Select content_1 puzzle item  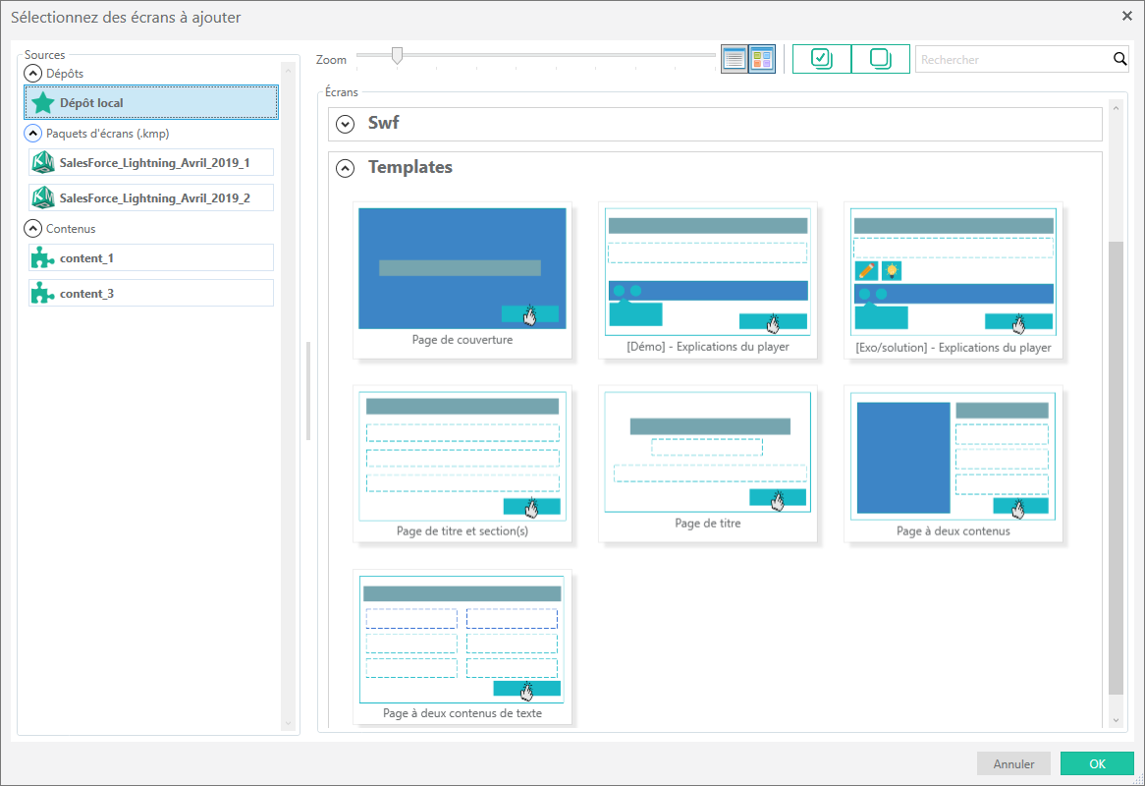[x=151, y=257]
